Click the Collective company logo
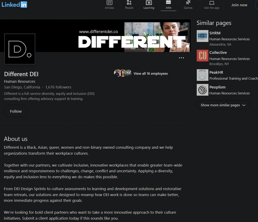The height and width of the screenshot is (222, 258). (202, 56)
